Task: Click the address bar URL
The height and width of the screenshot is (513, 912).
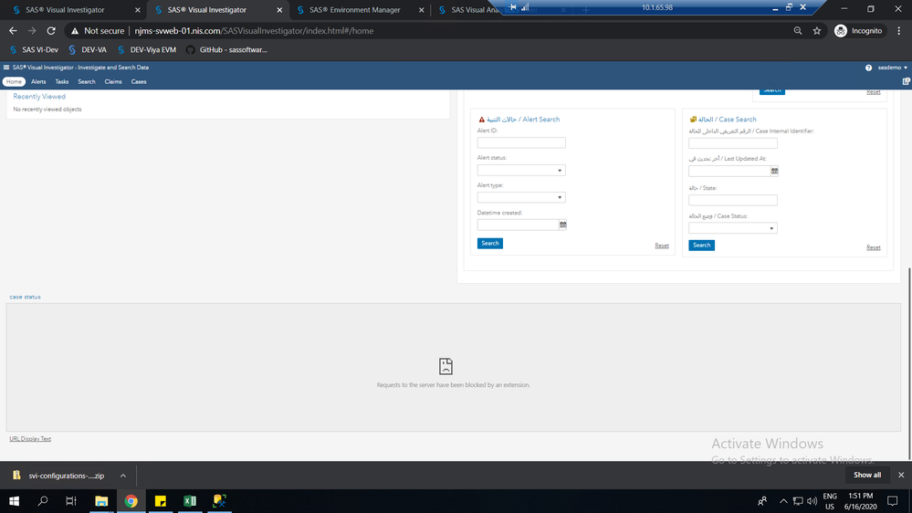Action: [254, 31]
